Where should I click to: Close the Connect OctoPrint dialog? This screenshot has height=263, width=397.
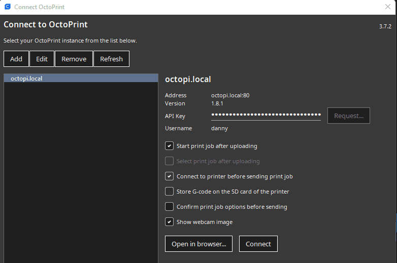388,7
